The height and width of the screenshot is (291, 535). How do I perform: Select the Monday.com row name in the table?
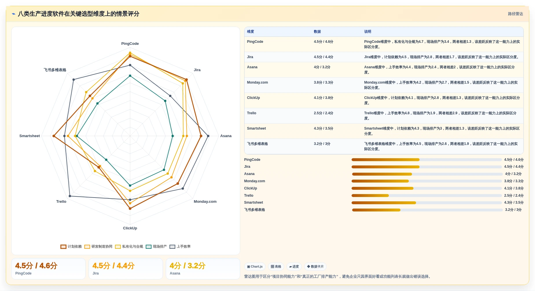pyautogui.click(x=257, y=82)
